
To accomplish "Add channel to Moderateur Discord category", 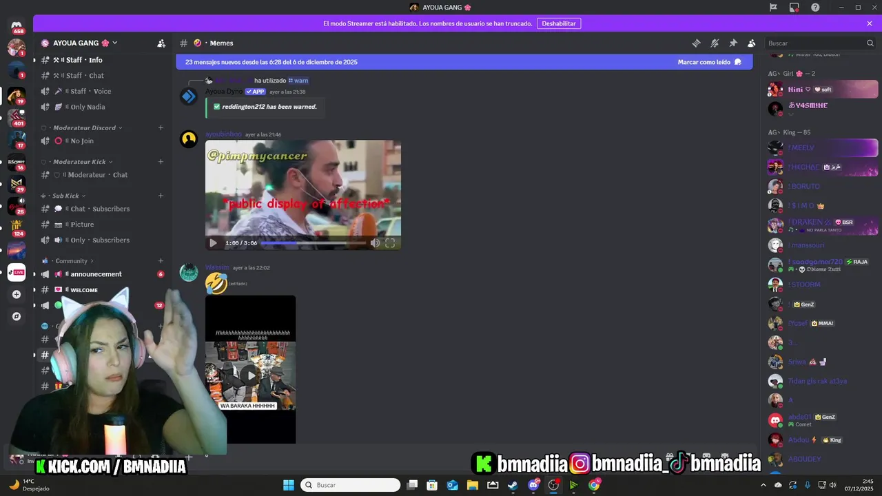I will (161, 127).
